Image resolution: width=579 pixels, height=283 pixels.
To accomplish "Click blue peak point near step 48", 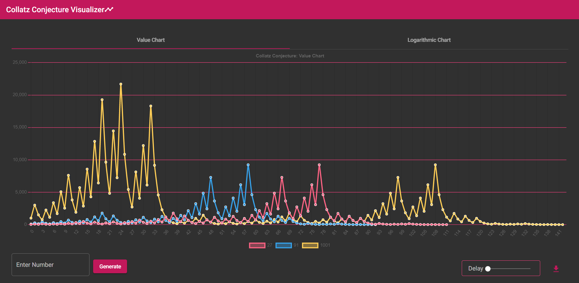I will click(211, 177).
